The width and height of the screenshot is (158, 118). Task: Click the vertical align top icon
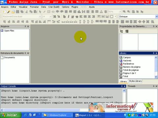(99, 17)
